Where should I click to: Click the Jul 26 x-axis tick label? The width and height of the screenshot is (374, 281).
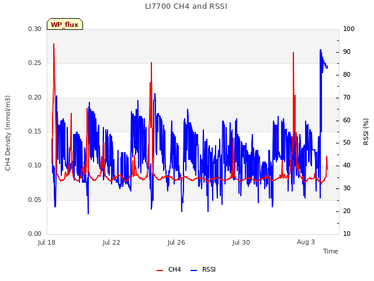[x=176, y=242]
